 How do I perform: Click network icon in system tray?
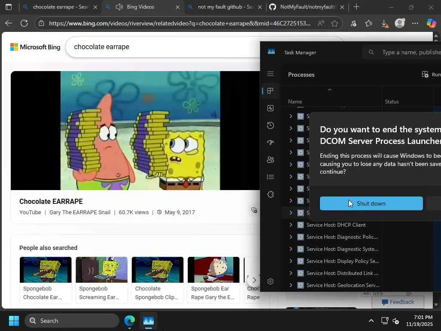(385, 321)
